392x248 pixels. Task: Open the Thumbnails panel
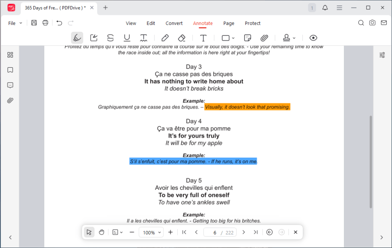click(10, 55)
